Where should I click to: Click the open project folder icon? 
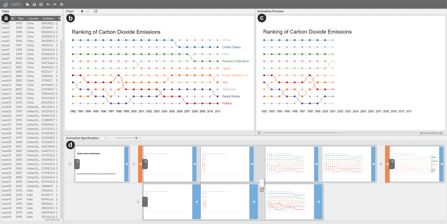pyautogui.click(x=28, y=4)
